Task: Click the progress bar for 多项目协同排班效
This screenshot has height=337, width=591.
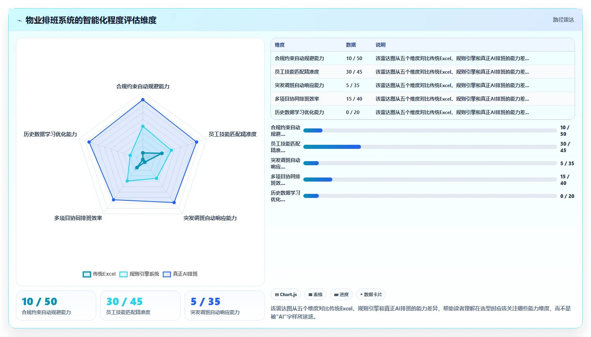Action: point(430,180)
